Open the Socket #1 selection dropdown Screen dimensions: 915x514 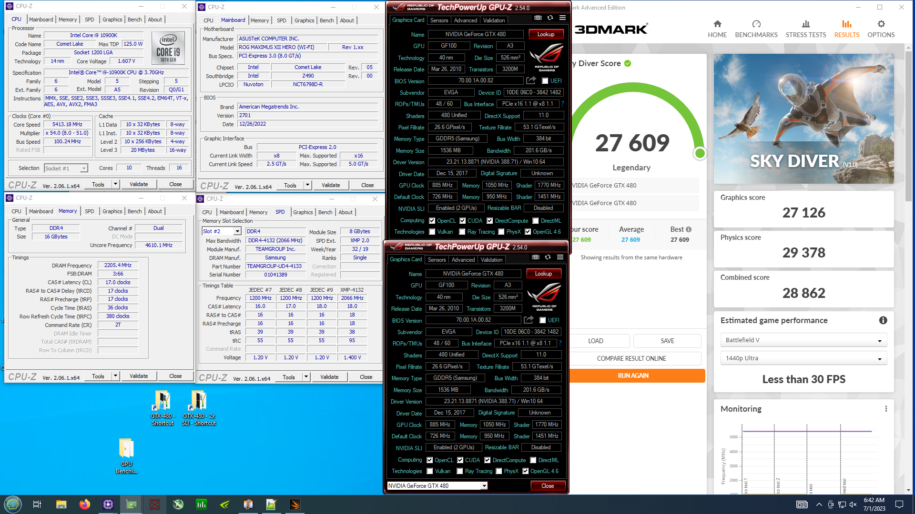pyautogui.click(x=66, y=168)
